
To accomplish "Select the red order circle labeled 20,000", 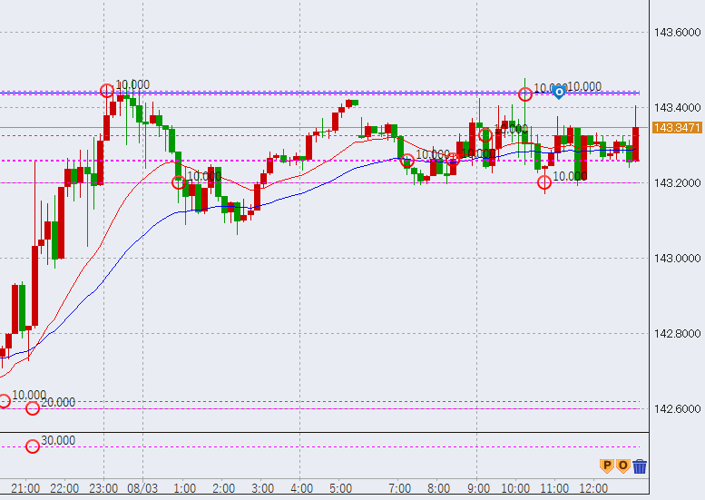I will tap(34, 408).
